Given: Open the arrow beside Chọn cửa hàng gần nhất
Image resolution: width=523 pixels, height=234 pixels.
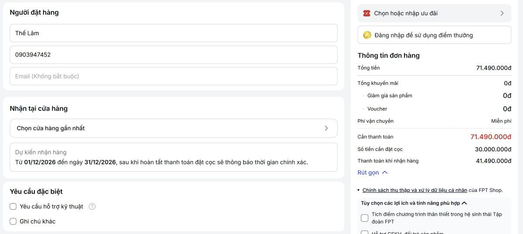Looking at the screenshot, I should click(x=326, y=128).
